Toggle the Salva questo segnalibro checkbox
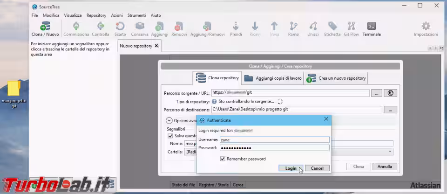 coord(170,136)
